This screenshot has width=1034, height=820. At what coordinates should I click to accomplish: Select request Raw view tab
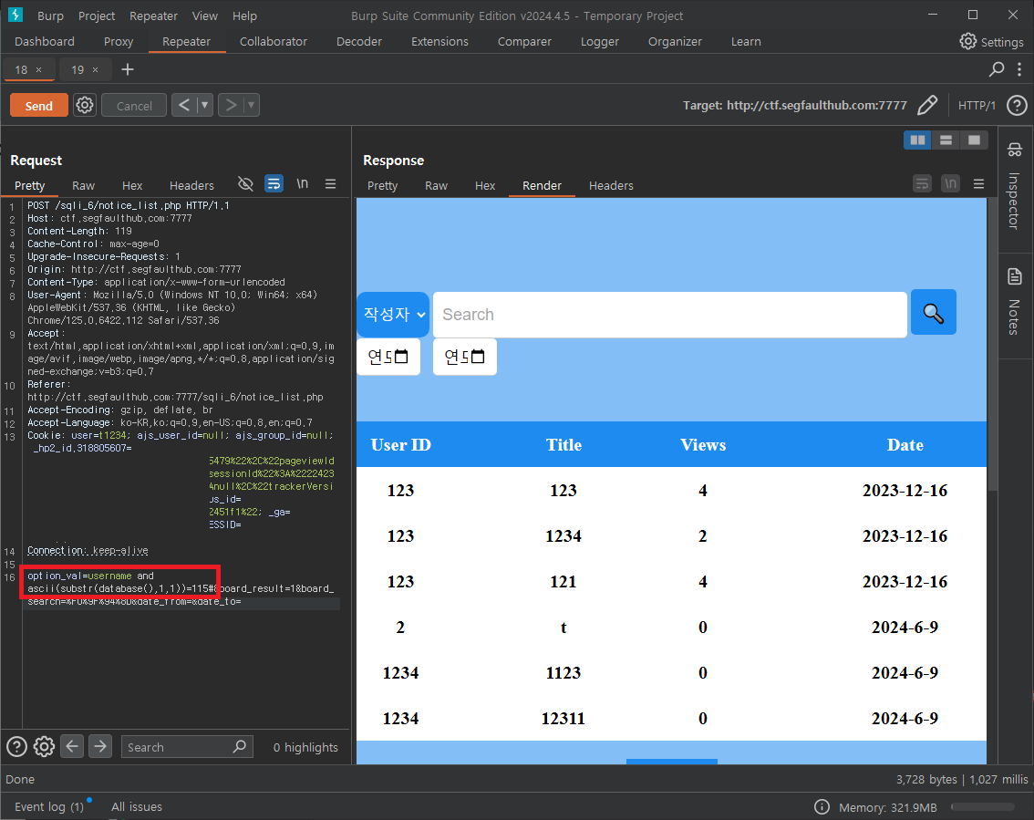pos(83,186)
